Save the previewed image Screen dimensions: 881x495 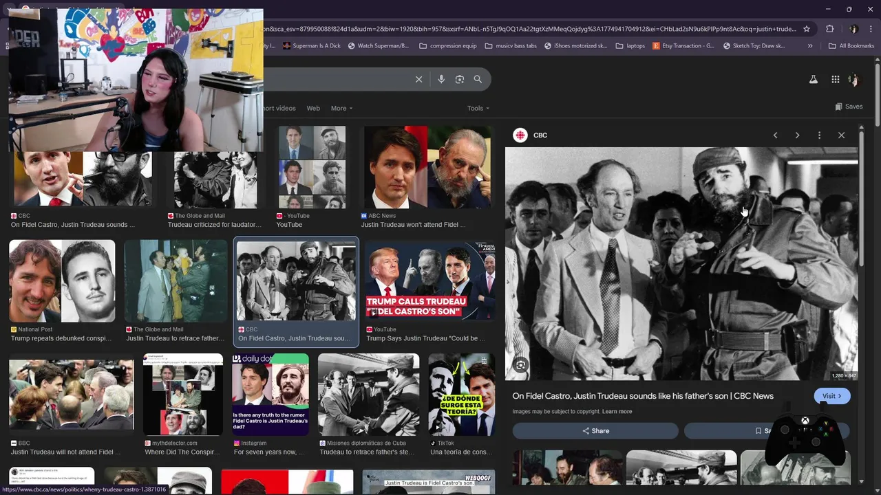(766, 431)
